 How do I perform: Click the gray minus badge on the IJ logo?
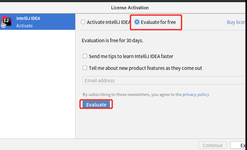(x=3, y=25)
